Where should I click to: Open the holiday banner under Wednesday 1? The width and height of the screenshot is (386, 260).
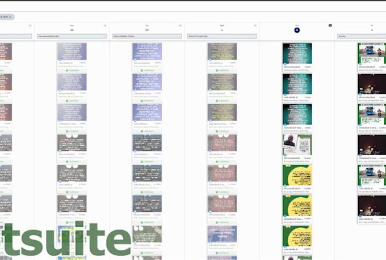(222, 36)
